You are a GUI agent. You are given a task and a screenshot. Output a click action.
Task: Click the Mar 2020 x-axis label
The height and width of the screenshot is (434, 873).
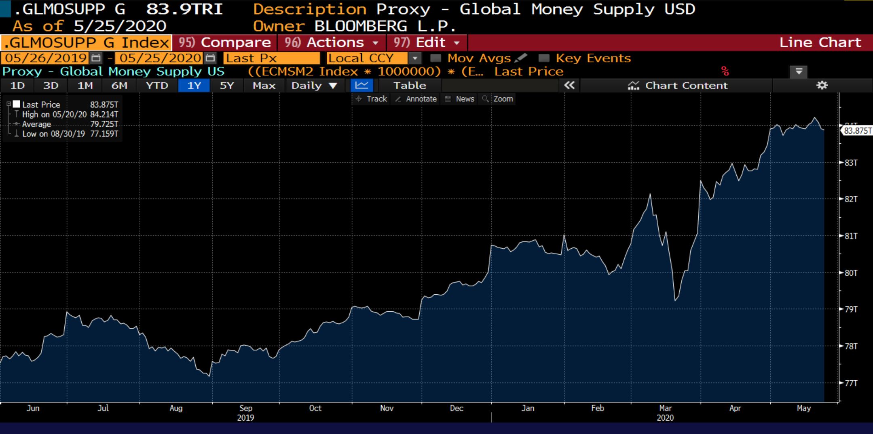pos(665,413)
